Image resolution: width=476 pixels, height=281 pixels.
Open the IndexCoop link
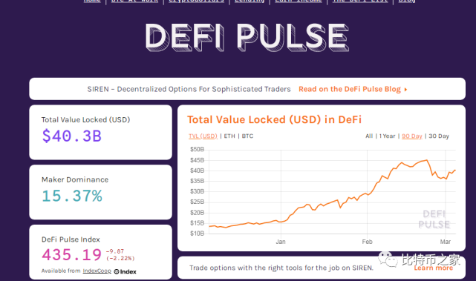click(97, 271)
